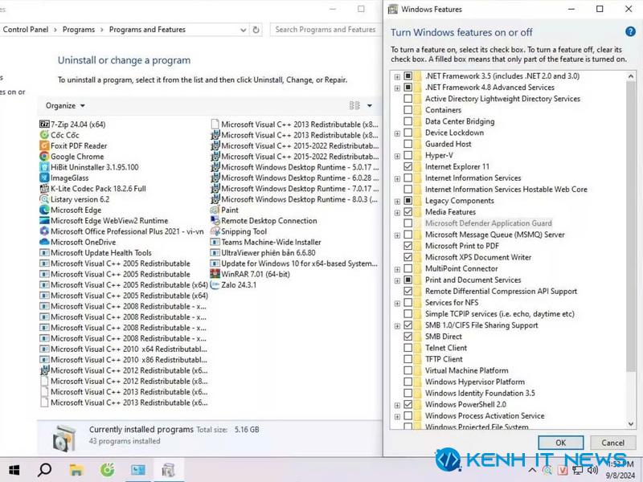643x482 pixels.
Task: Click the volume speaker tray icon
Action: [x=592, y=470]
